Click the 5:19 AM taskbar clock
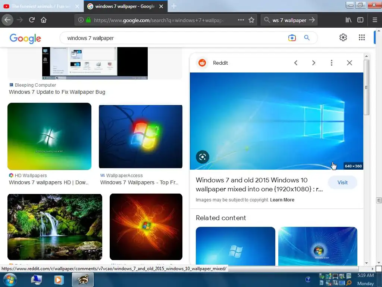Image resolution: width=382 pixels, height=287 pixels. [366, 275]
